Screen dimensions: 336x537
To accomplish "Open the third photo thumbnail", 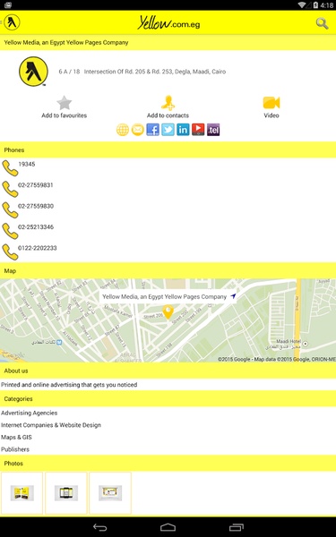I will tap(110, 493).
